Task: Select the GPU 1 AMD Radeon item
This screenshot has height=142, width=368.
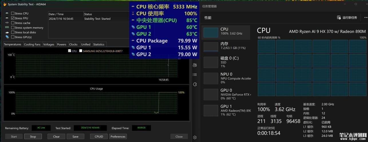Action: 226,110
